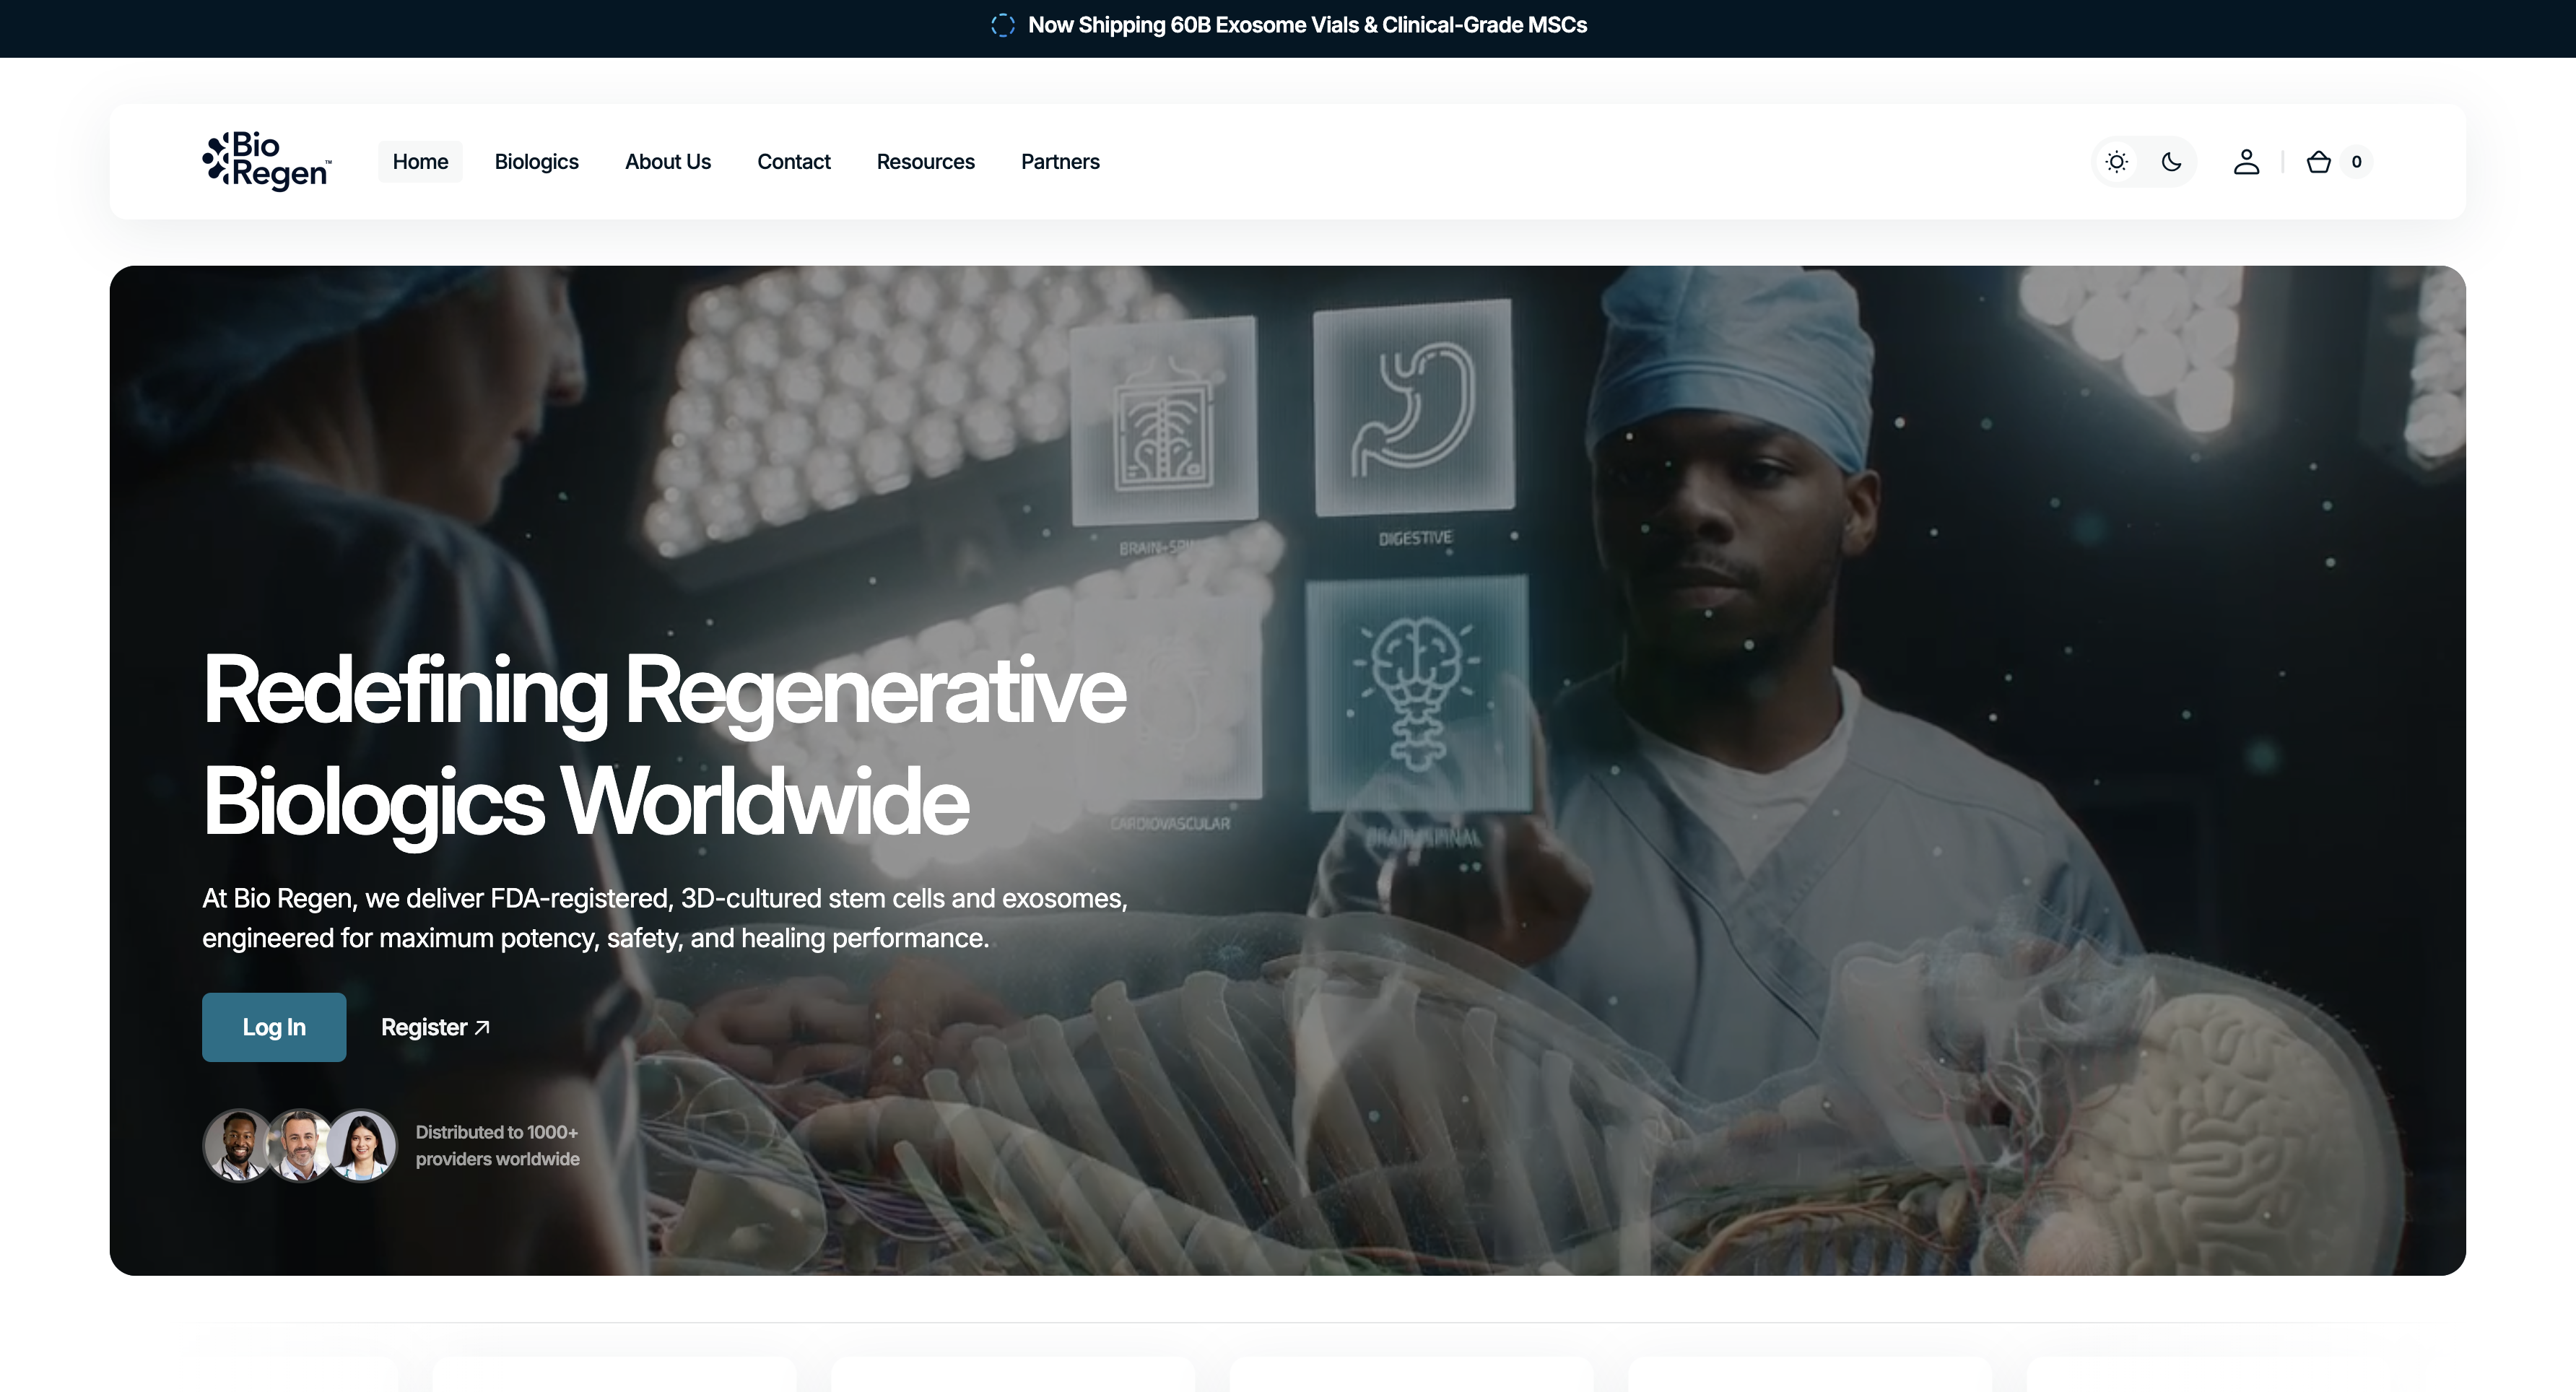Click the Register link
This screenshot has height=1392, width=2576.
pos(435,1027)
